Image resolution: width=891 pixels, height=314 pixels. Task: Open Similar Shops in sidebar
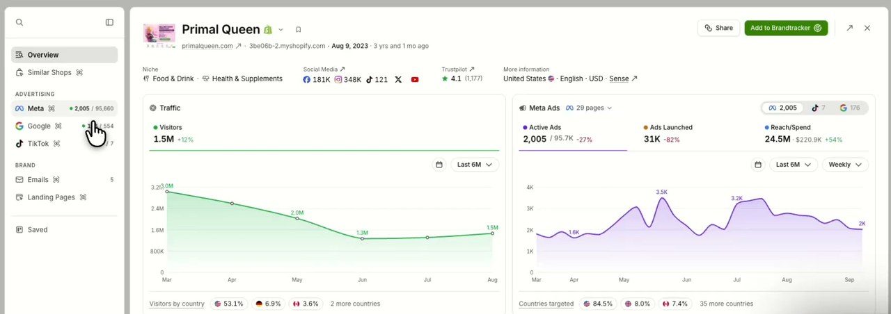pos(64,72)
